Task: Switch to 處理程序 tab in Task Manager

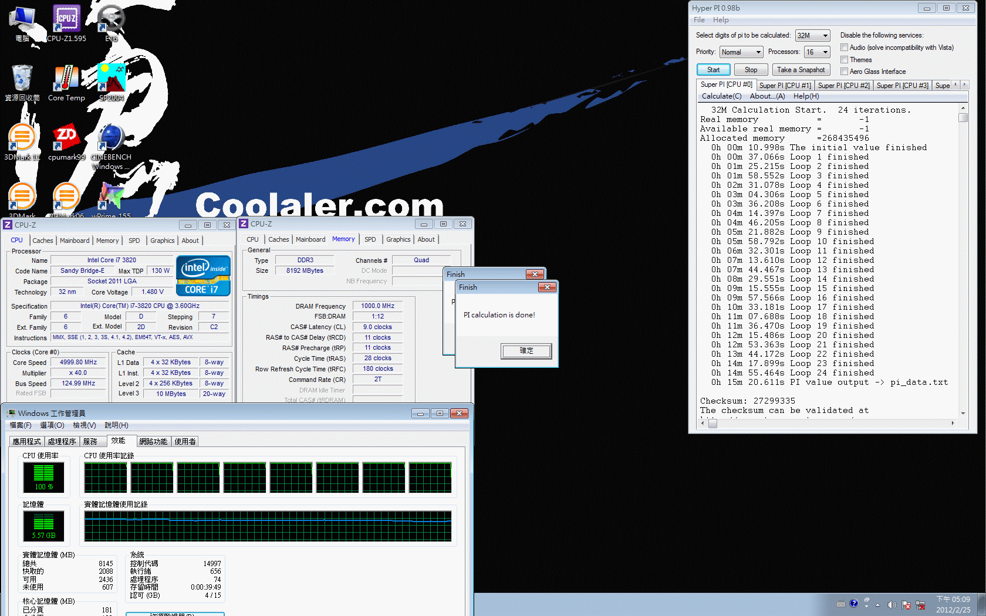Action: (62, 442)
